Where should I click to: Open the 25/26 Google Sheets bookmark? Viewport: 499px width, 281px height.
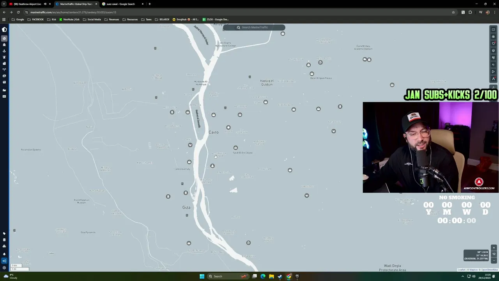click(216, 20)
